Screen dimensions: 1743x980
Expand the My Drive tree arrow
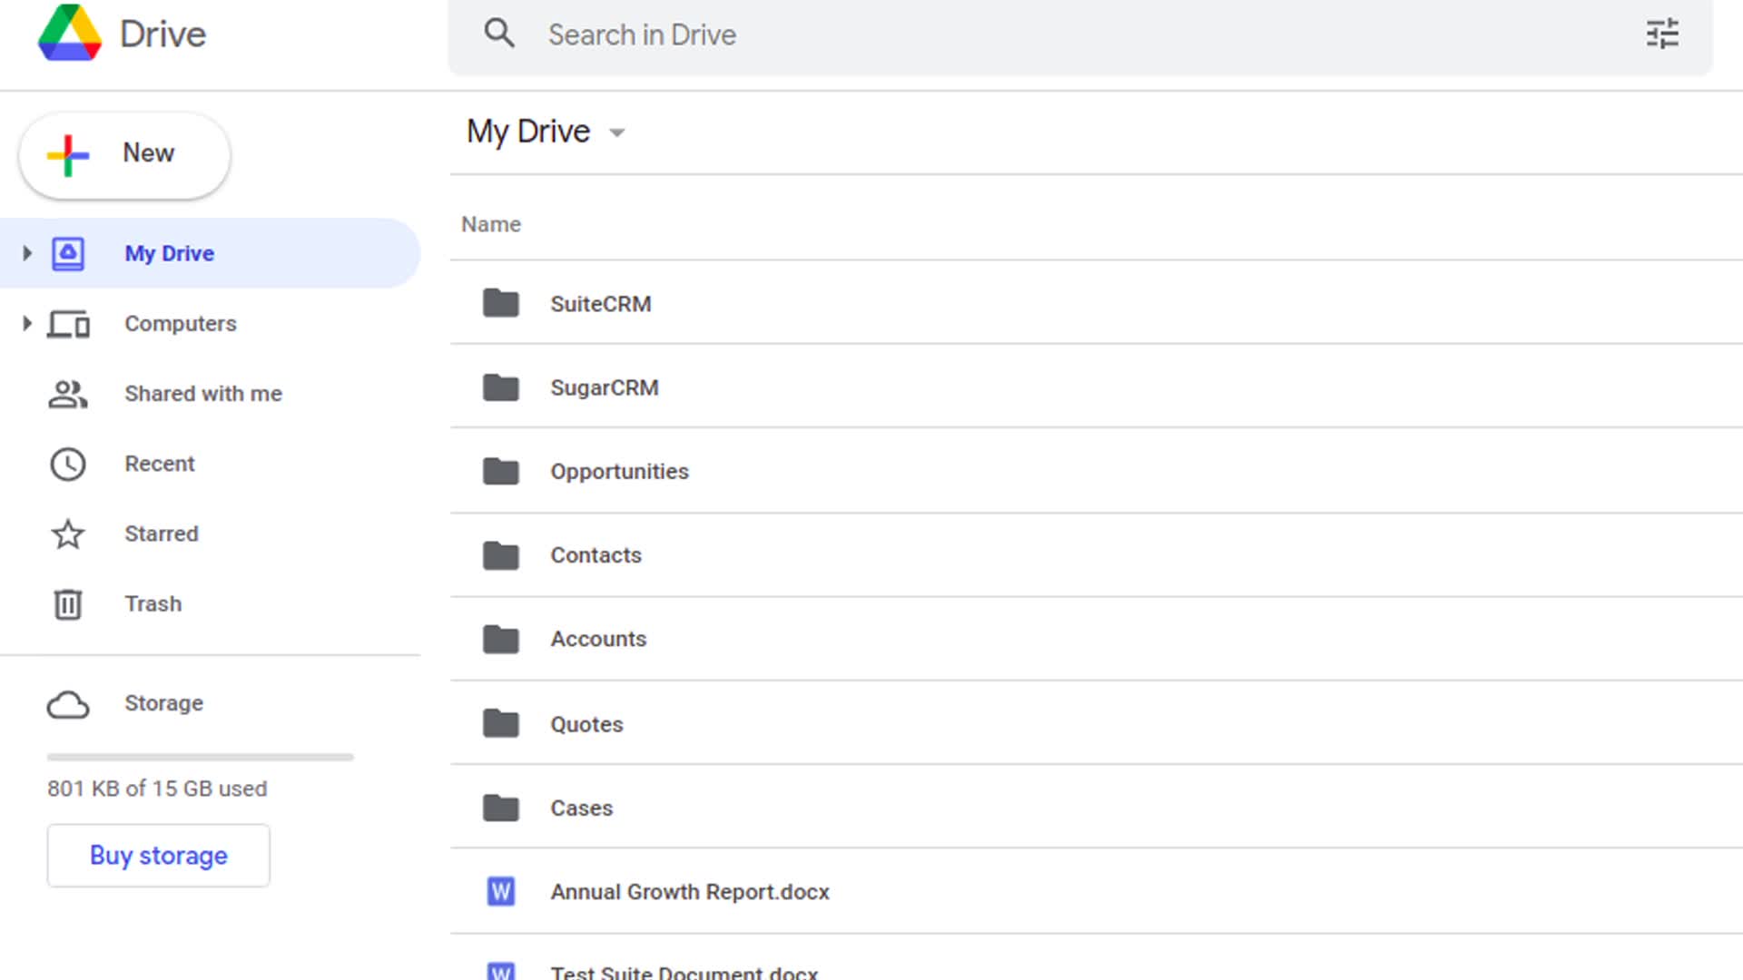(x=26, y=253)
